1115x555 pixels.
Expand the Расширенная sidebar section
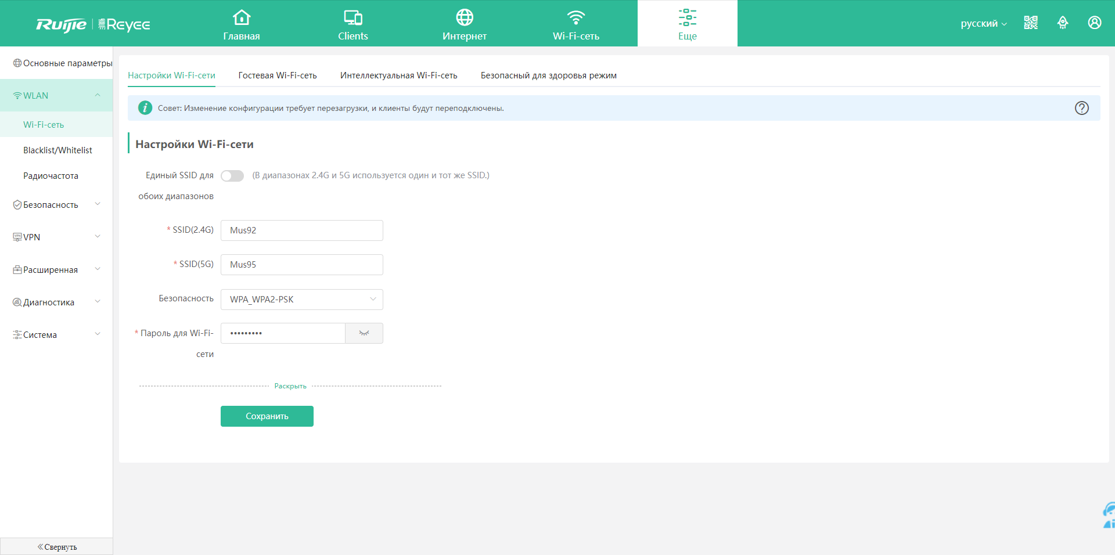98,269
